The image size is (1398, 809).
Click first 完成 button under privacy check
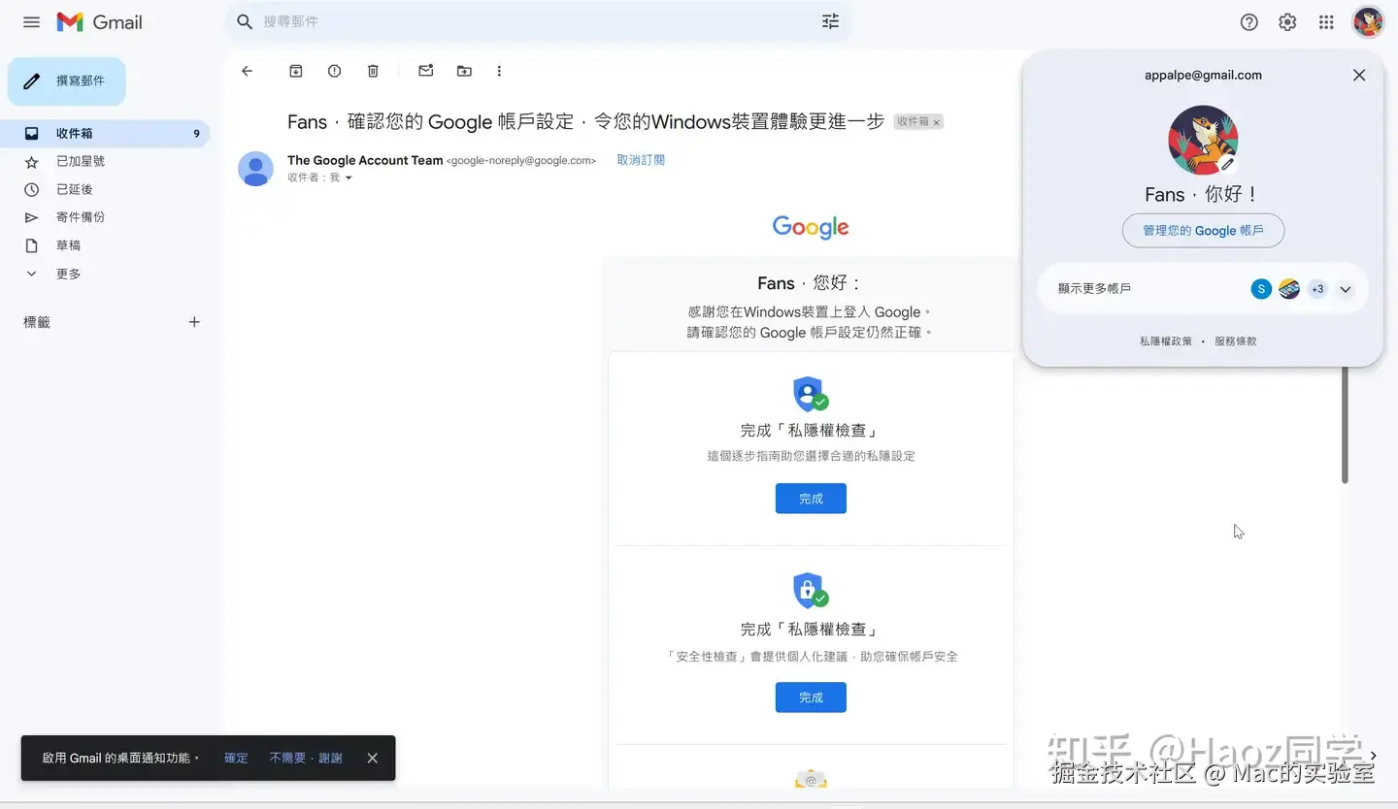811,499
